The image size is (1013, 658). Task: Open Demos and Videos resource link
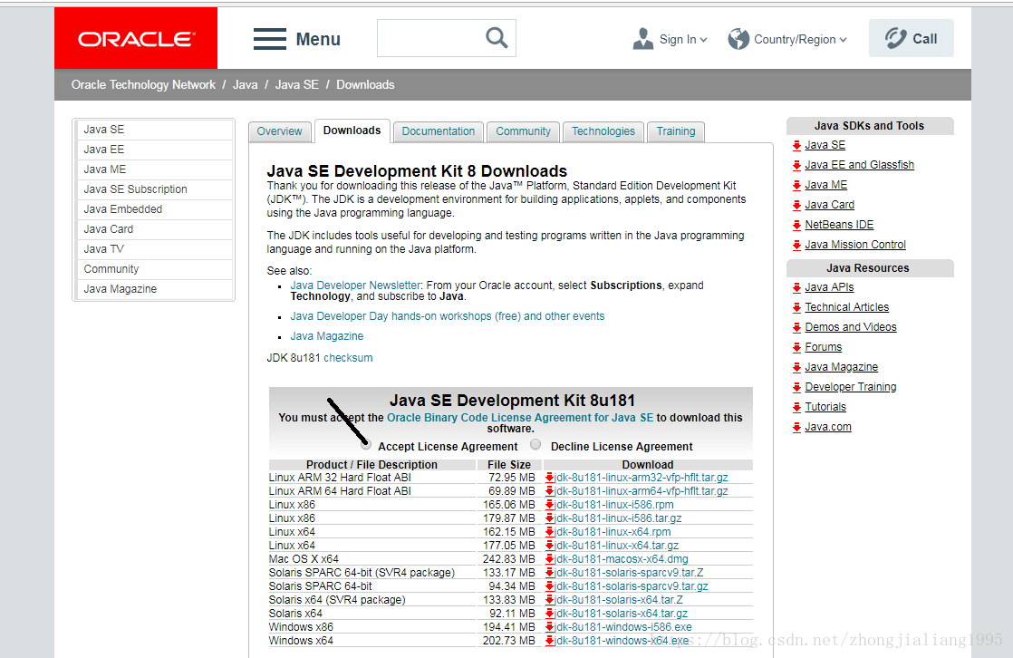tap(850, 328)
